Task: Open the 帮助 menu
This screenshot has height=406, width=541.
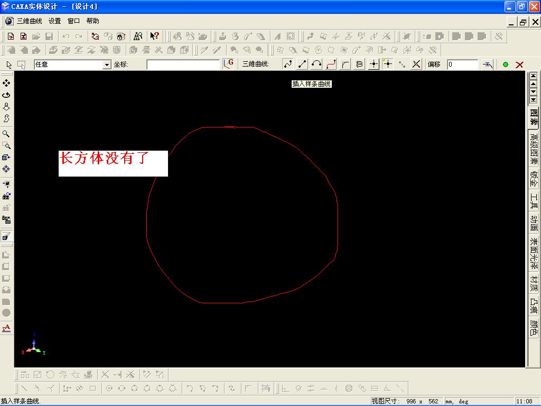Action: [93, 21]
